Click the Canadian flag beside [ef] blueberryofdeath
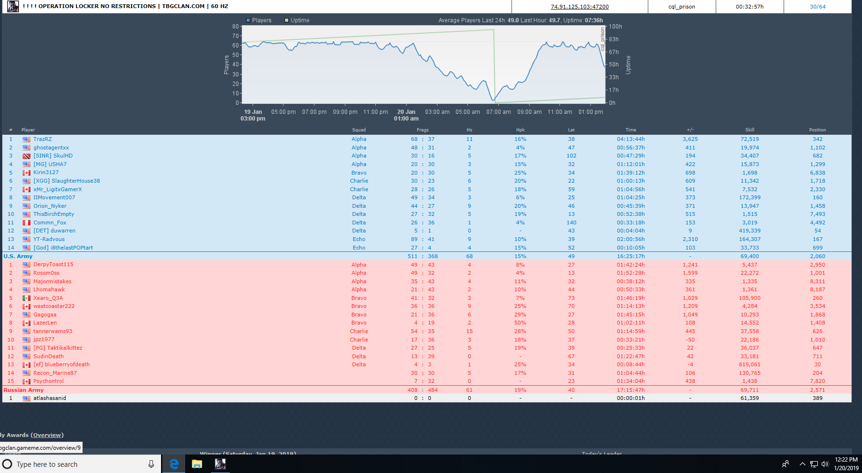 coord(27,365)
